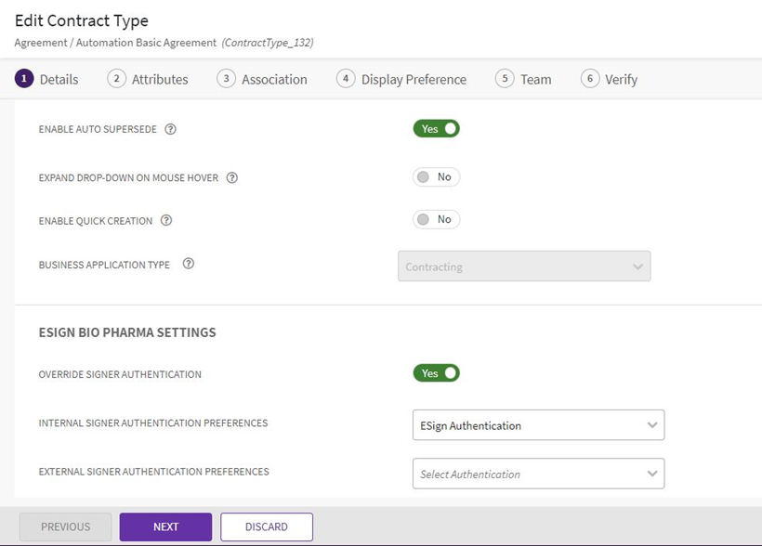The height and width of the screenshot is (546, 762).
Task: Click help icon beside Enable Quick Creation
Action: point(166,220)
